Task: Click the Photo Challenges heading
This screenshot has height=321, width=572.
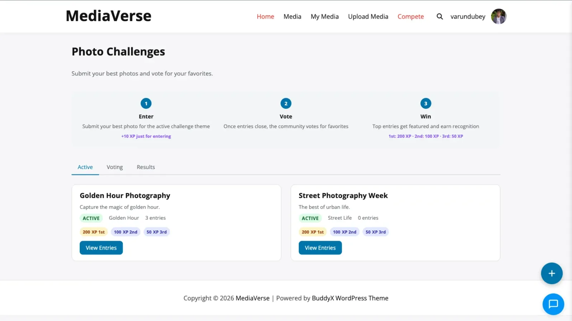Action: pyautogui.click(x=118, y=52)
